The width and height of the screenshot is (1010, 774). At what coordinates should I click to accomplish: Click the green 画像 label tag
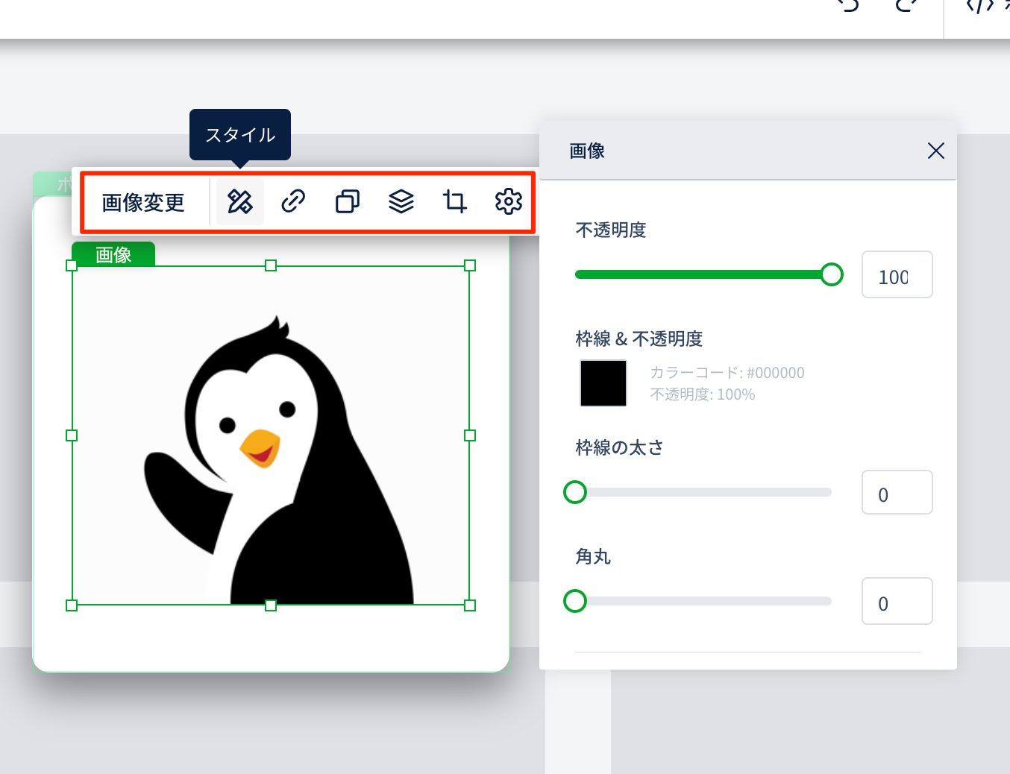pyautogui.click(x=113, y=254)
